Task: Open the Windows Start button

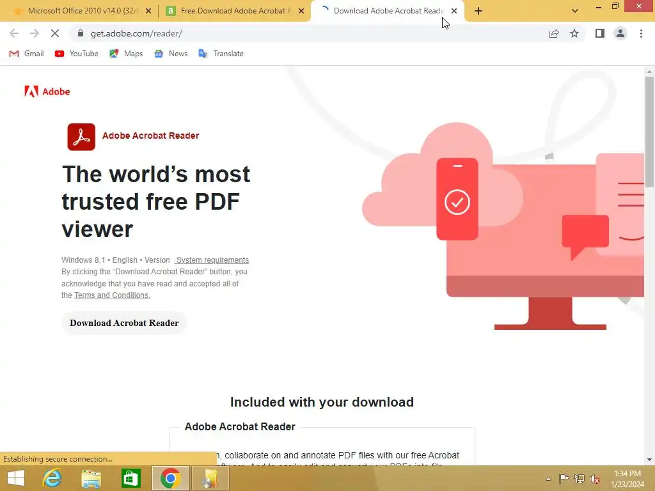Action: pyautogui.click(x=16, y=478)
